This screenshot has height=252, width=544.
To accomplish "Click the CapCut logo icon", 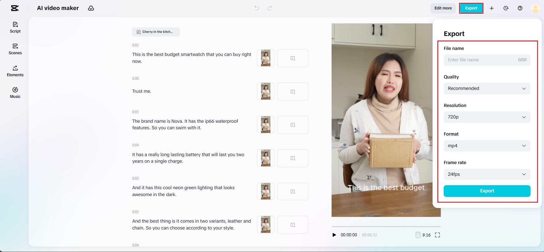I will [x=15, y=8].
